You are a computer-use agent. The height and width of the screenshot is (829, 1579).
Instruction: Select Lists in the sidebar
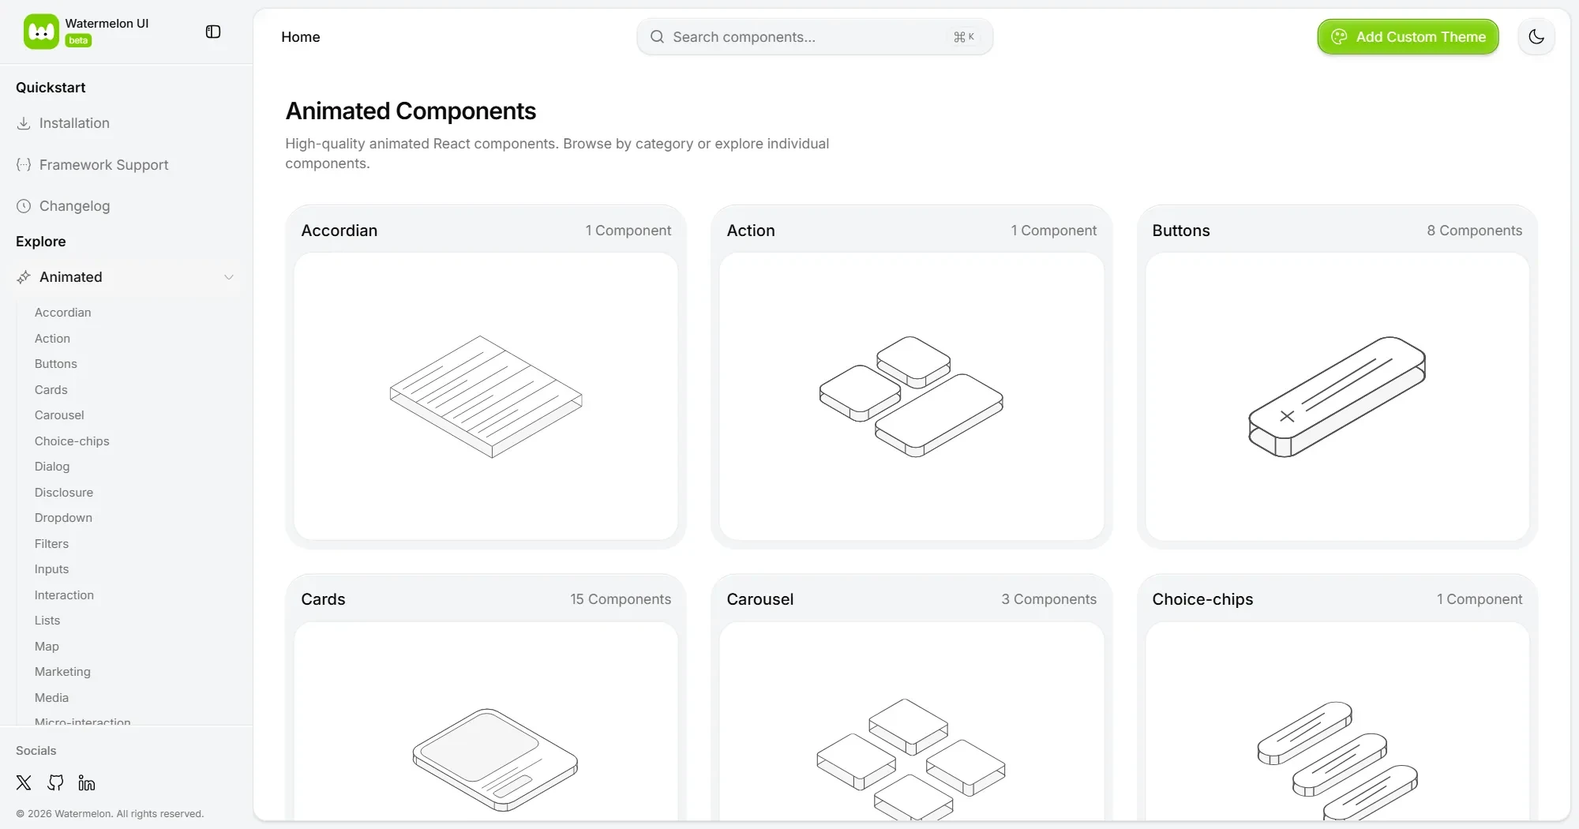coord(47,621)
